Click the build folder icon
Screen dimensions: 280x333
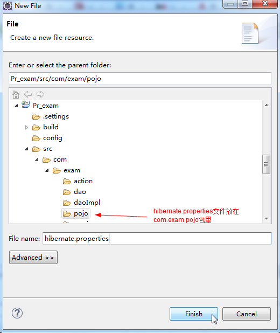coord(36,127)
